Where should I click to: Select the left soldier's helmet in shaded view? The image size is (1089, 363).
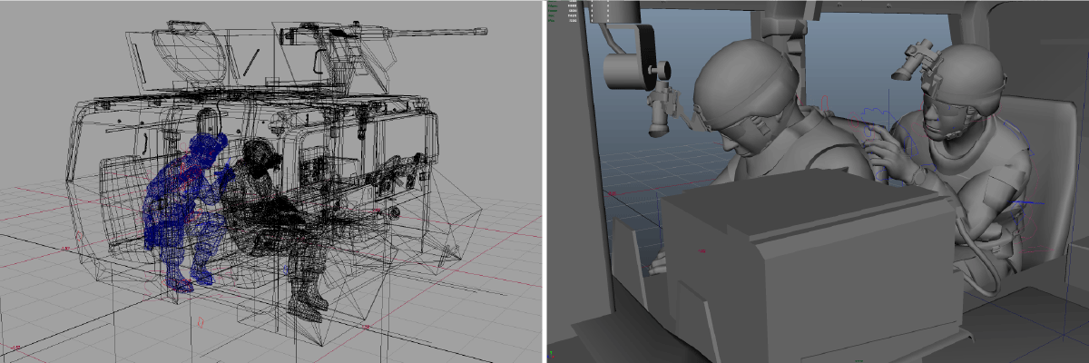740,77
